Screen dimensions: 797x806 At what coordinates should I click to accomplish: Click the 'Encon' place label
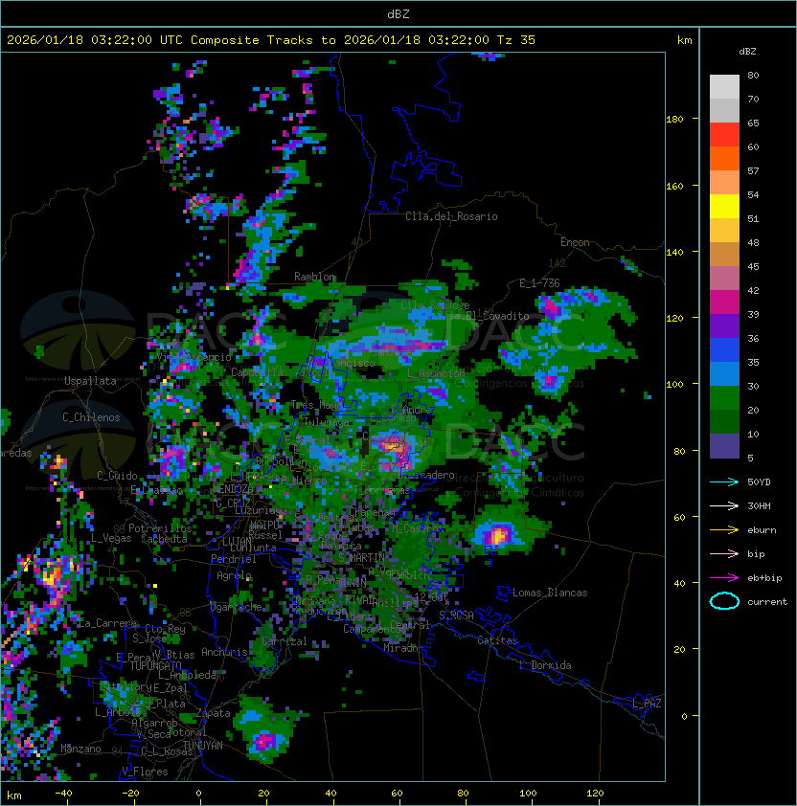coord(575,242)
